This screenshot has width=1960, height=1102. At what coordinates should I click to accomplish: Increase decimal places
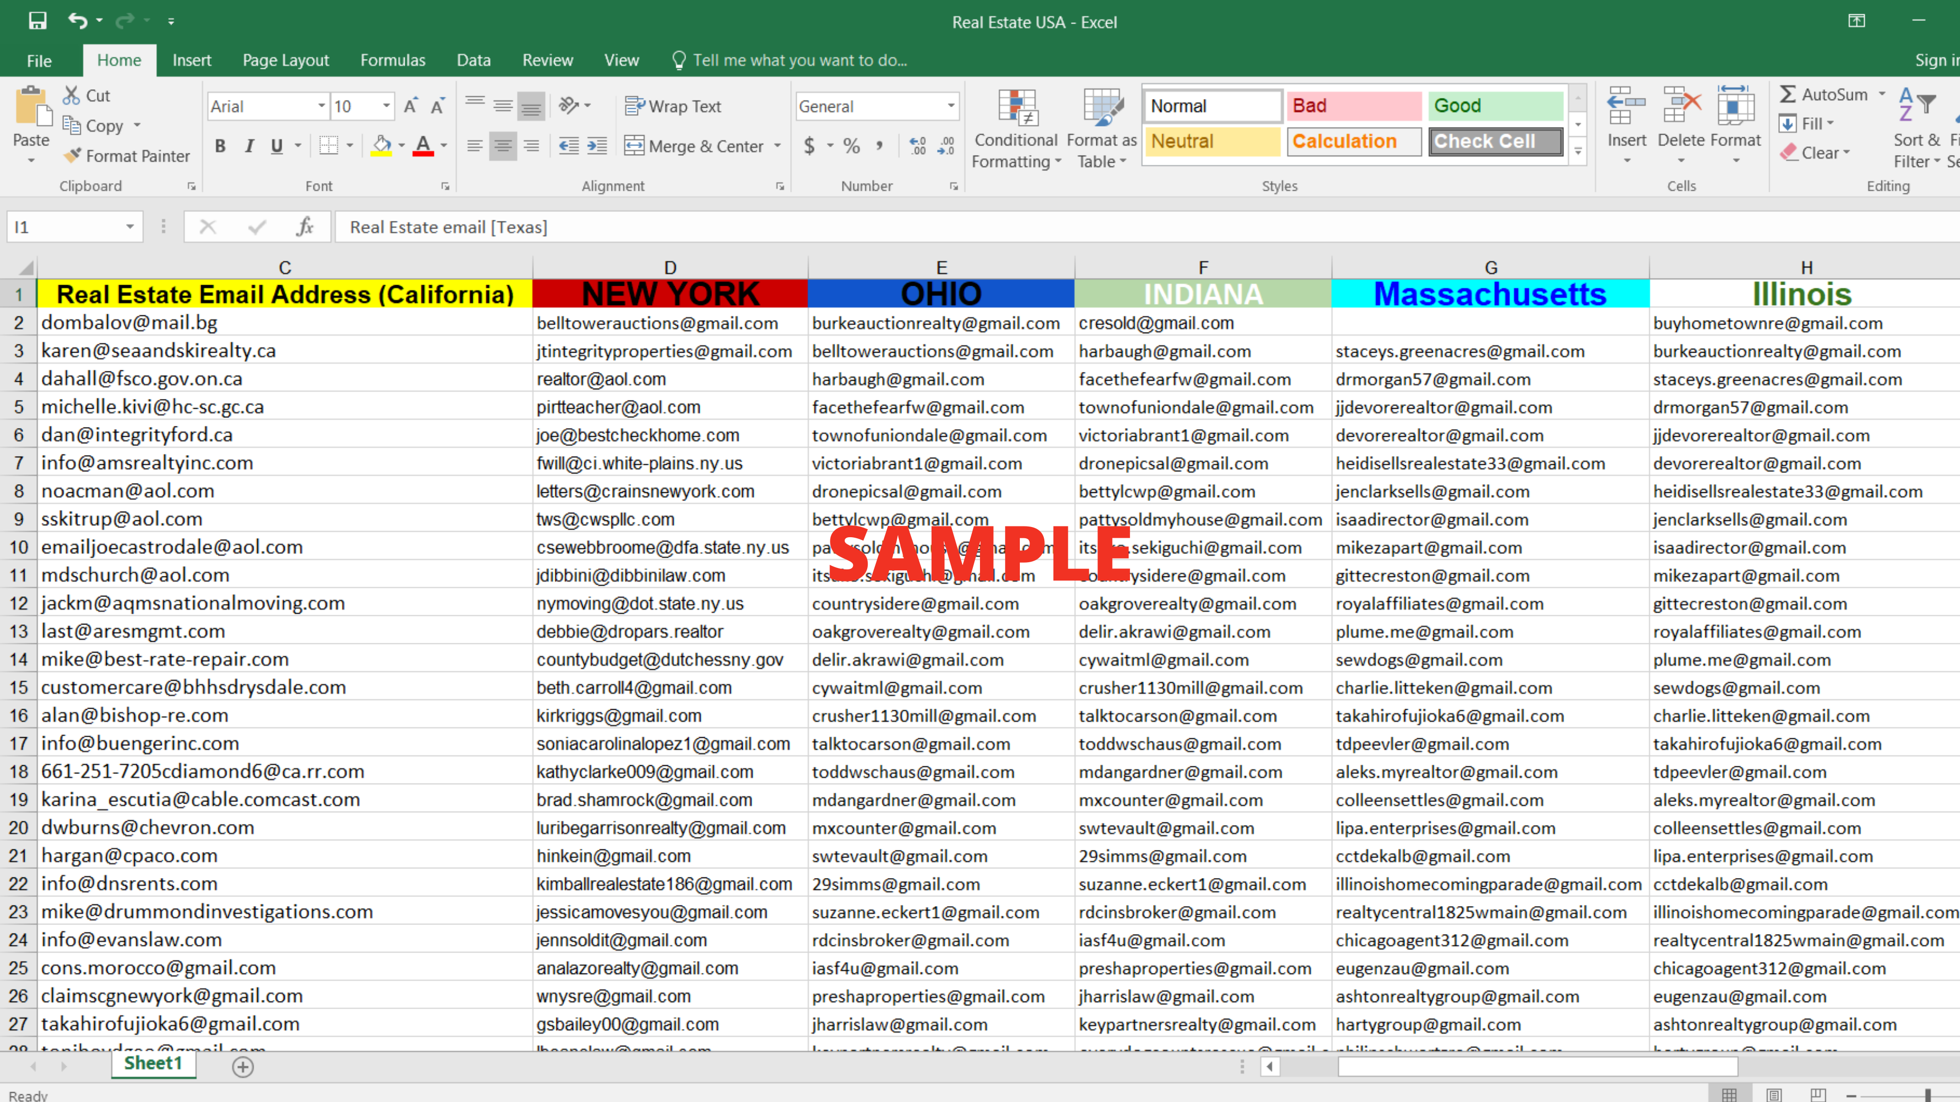coord(918,145)
